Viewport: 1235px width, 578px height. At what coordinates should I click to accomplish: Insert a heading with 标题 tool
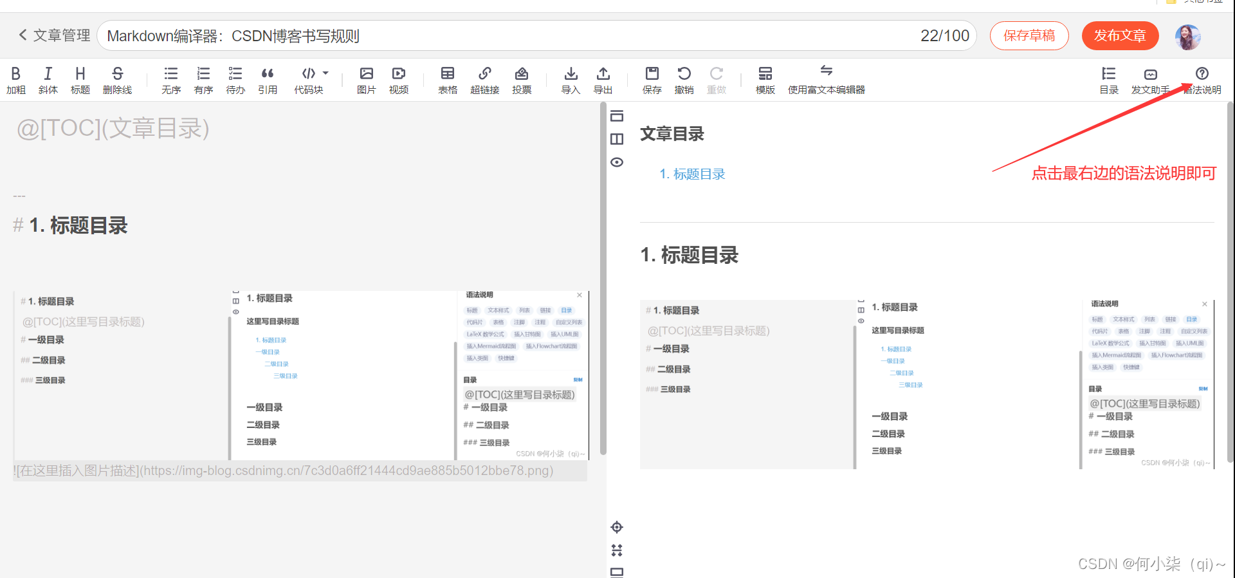tap(80, 80)
